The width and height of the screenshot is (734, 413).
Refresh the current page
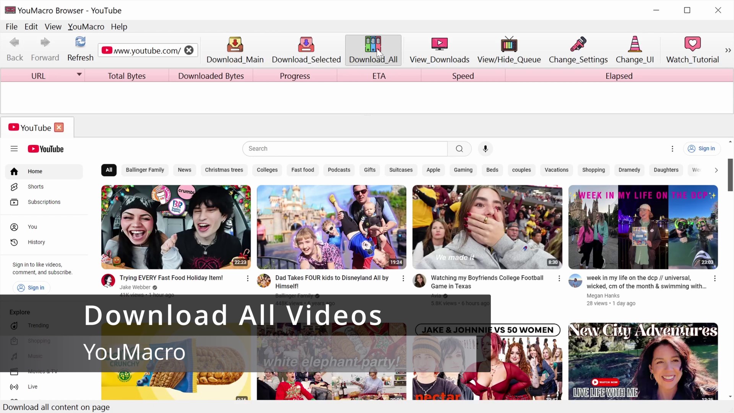pyautogui.click(x=80, y=49)
